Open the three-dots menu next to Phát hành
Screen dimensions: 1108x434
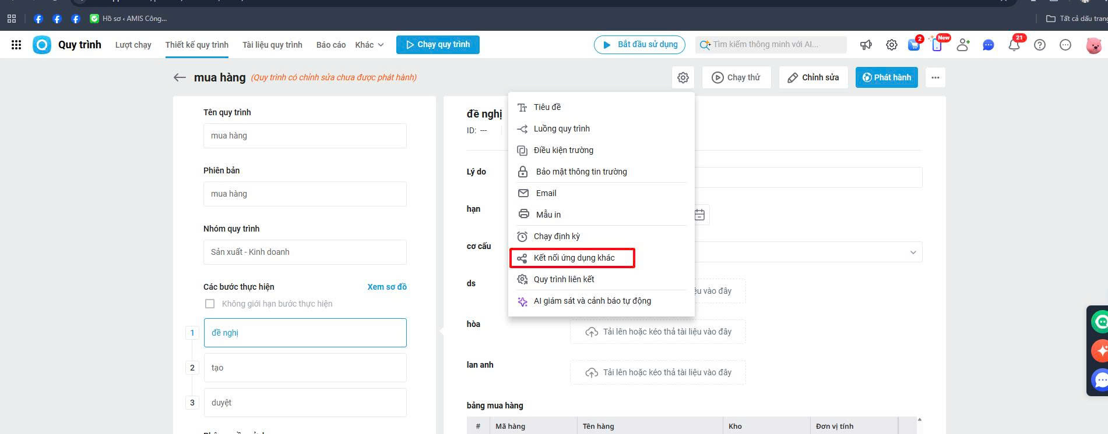point(935,77)
